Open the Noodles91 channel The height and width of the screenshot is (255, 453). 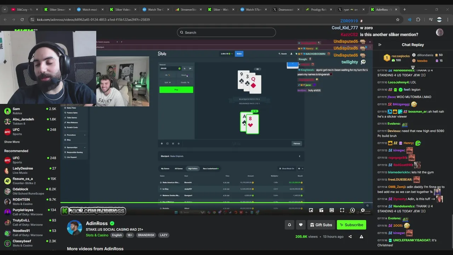point(30,233)
